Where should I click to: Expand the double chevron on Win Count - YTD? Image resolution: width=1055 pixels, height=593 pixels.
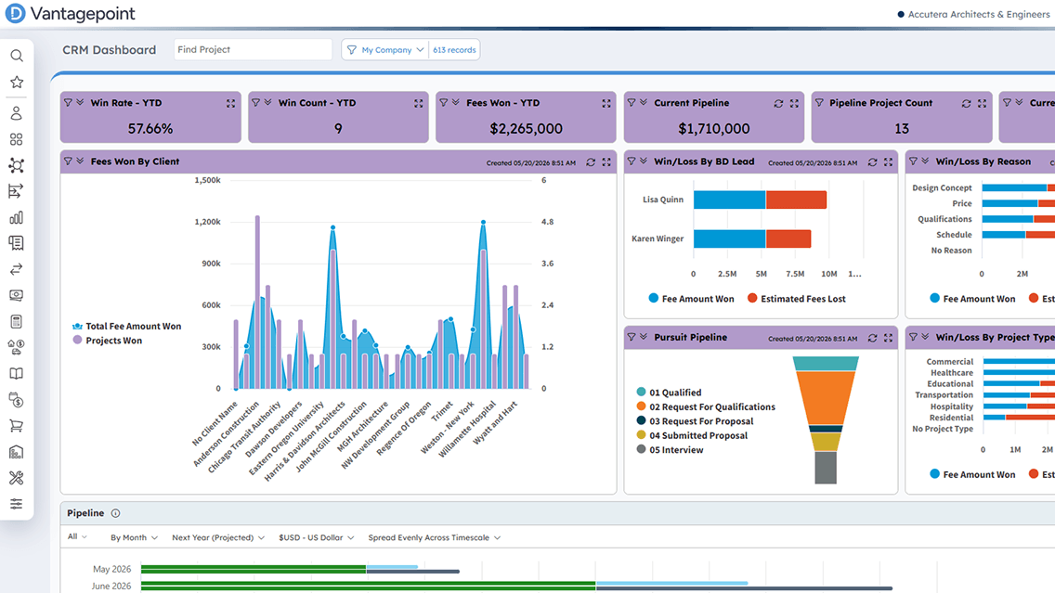[267, 102]
